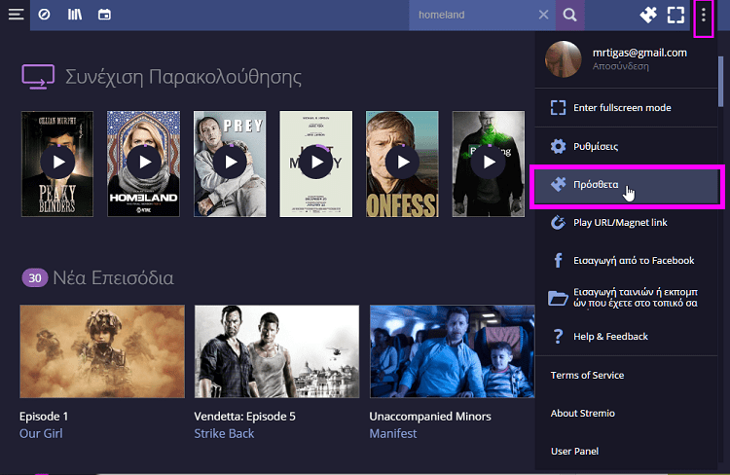Screen dimensions: 730x475
Task: Select import local movies folder option
Action: tap(626, 298)
